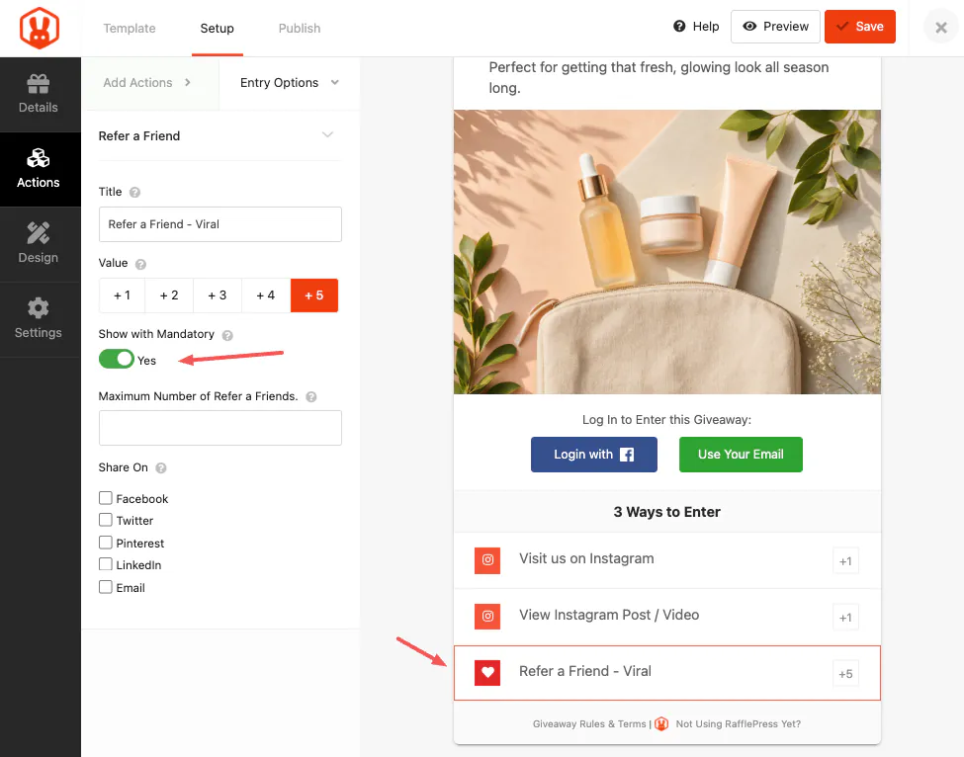Click the help icon next to Share On

click(x=161, y=468)
